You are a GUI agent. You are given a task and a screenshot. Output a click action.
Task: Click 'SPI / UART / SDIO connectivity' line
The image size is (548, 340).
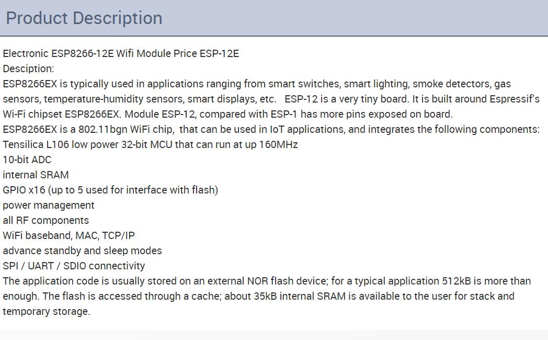(74, 266)
